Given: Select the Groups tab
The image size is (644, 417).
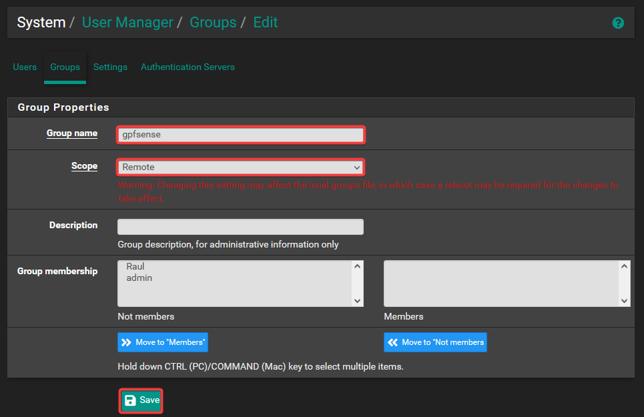Looking at the screenshot, I should click(65, 67).
